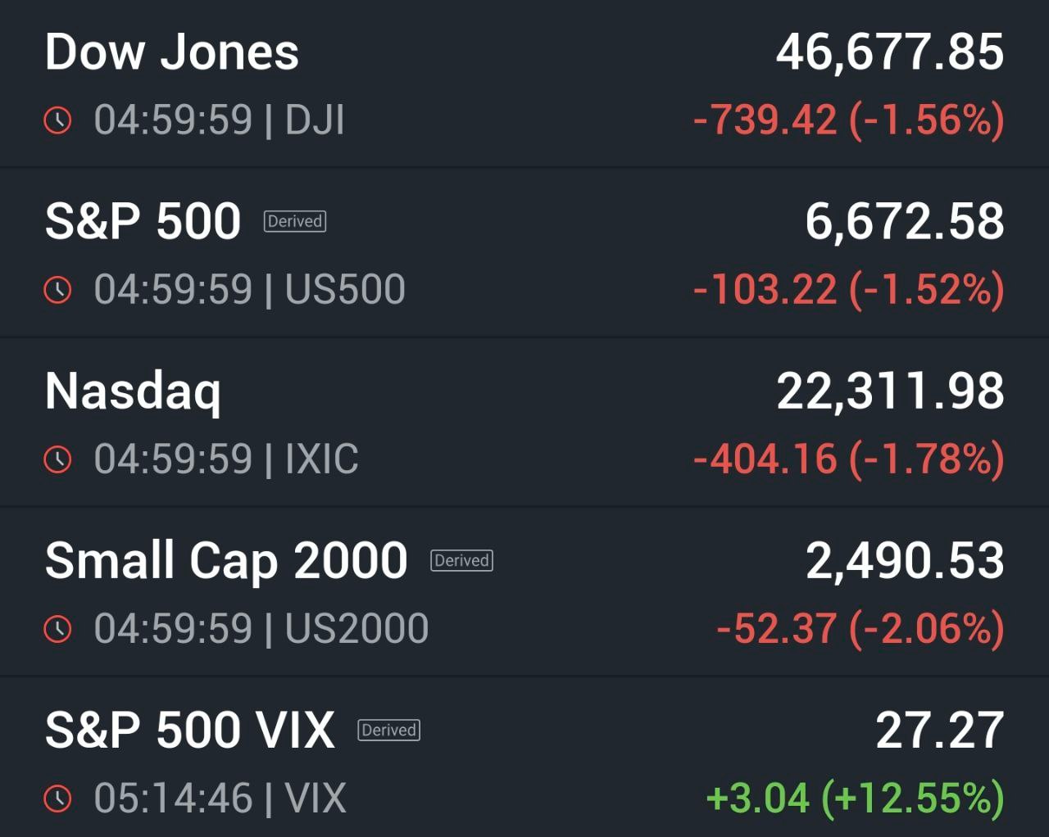Viewport: 1049px width, 837px height.
Task: Click the Derived badge next to S&P 500 VIX
Action: tap(388, 730)
